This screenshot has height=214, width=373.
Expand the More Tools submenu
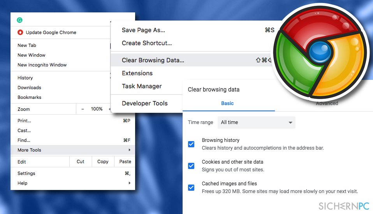pyautogui.click(x=73, y=150)
